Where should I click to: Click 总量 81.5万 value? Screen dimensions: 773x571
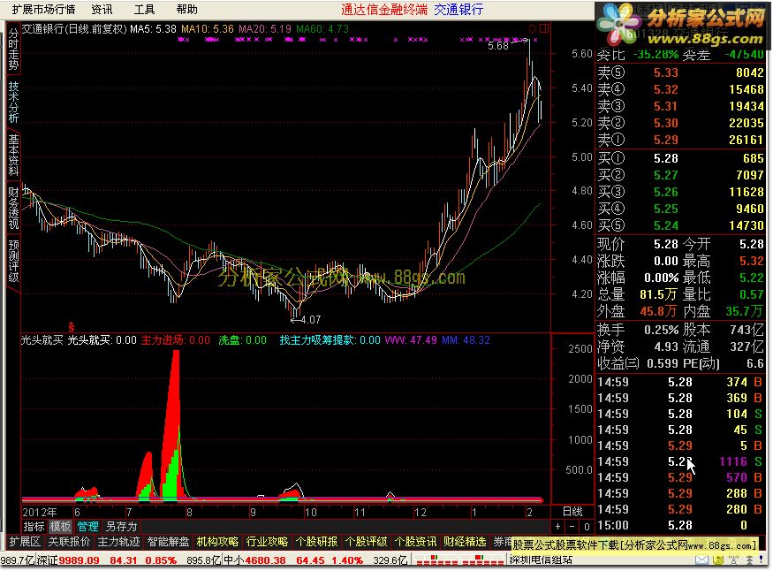click(657, 294)
